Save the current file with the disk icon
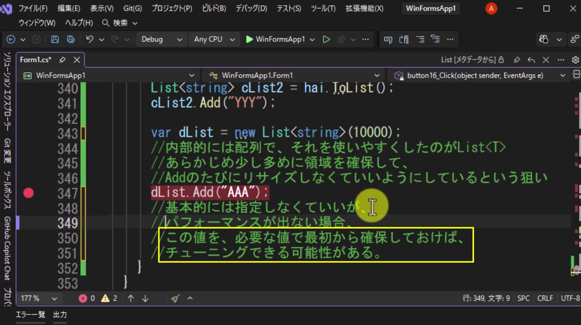Screen dimensions: 581x325 tap(55, 39)
